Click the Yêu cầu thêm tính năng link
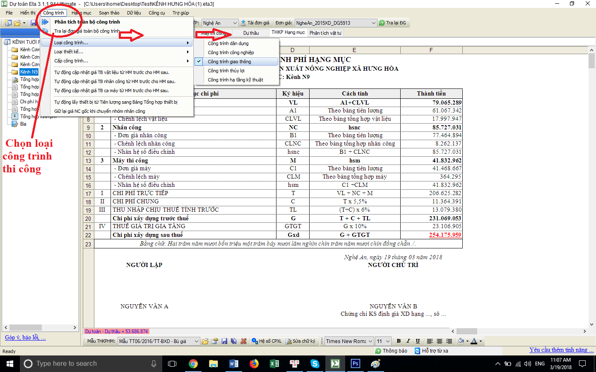This screenshot has height=372, width=596. [x=561, y=350]
